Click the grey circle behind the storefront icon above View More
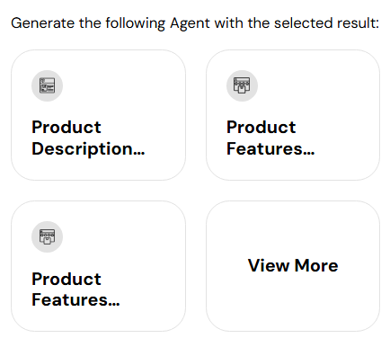Screen dimensions: 390x347 click(x=242, y=85)
